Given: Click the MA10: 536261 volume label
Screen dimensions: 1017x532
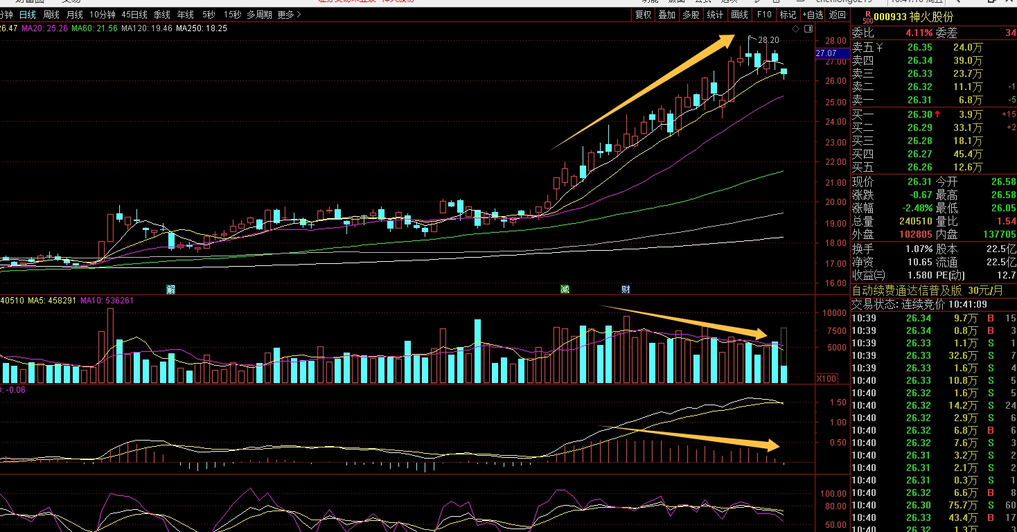Looking at the screenshot, I should click(107, 301).
